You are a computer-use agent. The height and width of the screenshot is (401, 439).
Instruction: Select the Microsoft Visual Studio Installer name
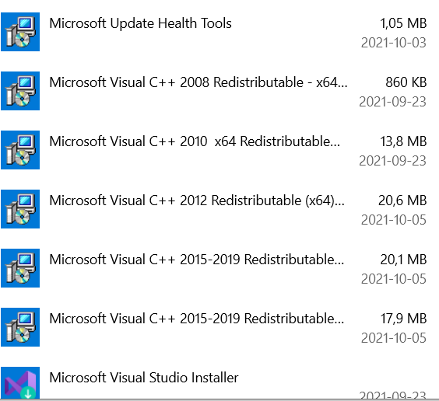144,378
